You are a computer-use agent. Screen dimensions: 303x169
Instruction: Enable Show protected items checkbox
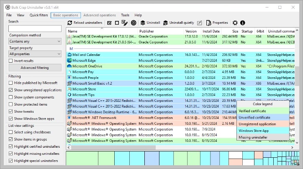click(11, 104)
